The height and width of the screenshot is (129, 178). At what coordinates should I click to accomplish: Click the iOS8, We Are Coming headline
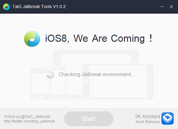point(99,38)
